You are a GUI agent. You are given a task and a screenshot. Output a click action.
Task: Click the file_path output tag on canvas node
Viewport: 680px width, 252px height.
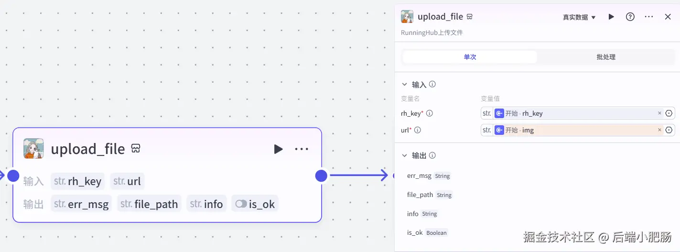pyautogui.click(x=150, y=204)
